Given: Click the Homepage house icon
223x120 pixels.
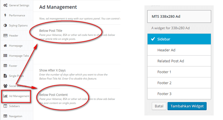Looking at the screenshot, I should tap(5, 46).
